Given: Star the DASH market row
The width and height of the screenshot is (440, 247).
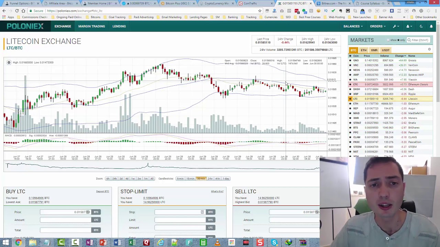Looking at the screenshot, I should pos(350,89).
